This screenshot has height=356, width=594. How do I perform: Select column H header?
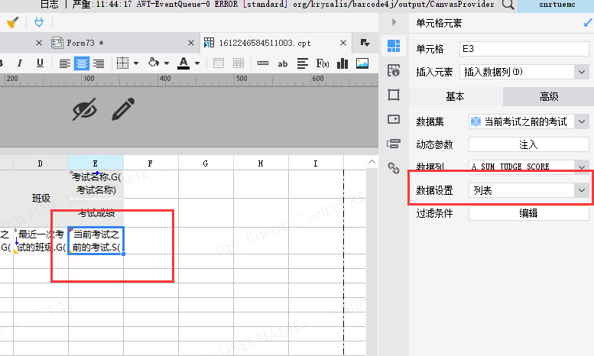pyautogui.click(x=261, y=163)
